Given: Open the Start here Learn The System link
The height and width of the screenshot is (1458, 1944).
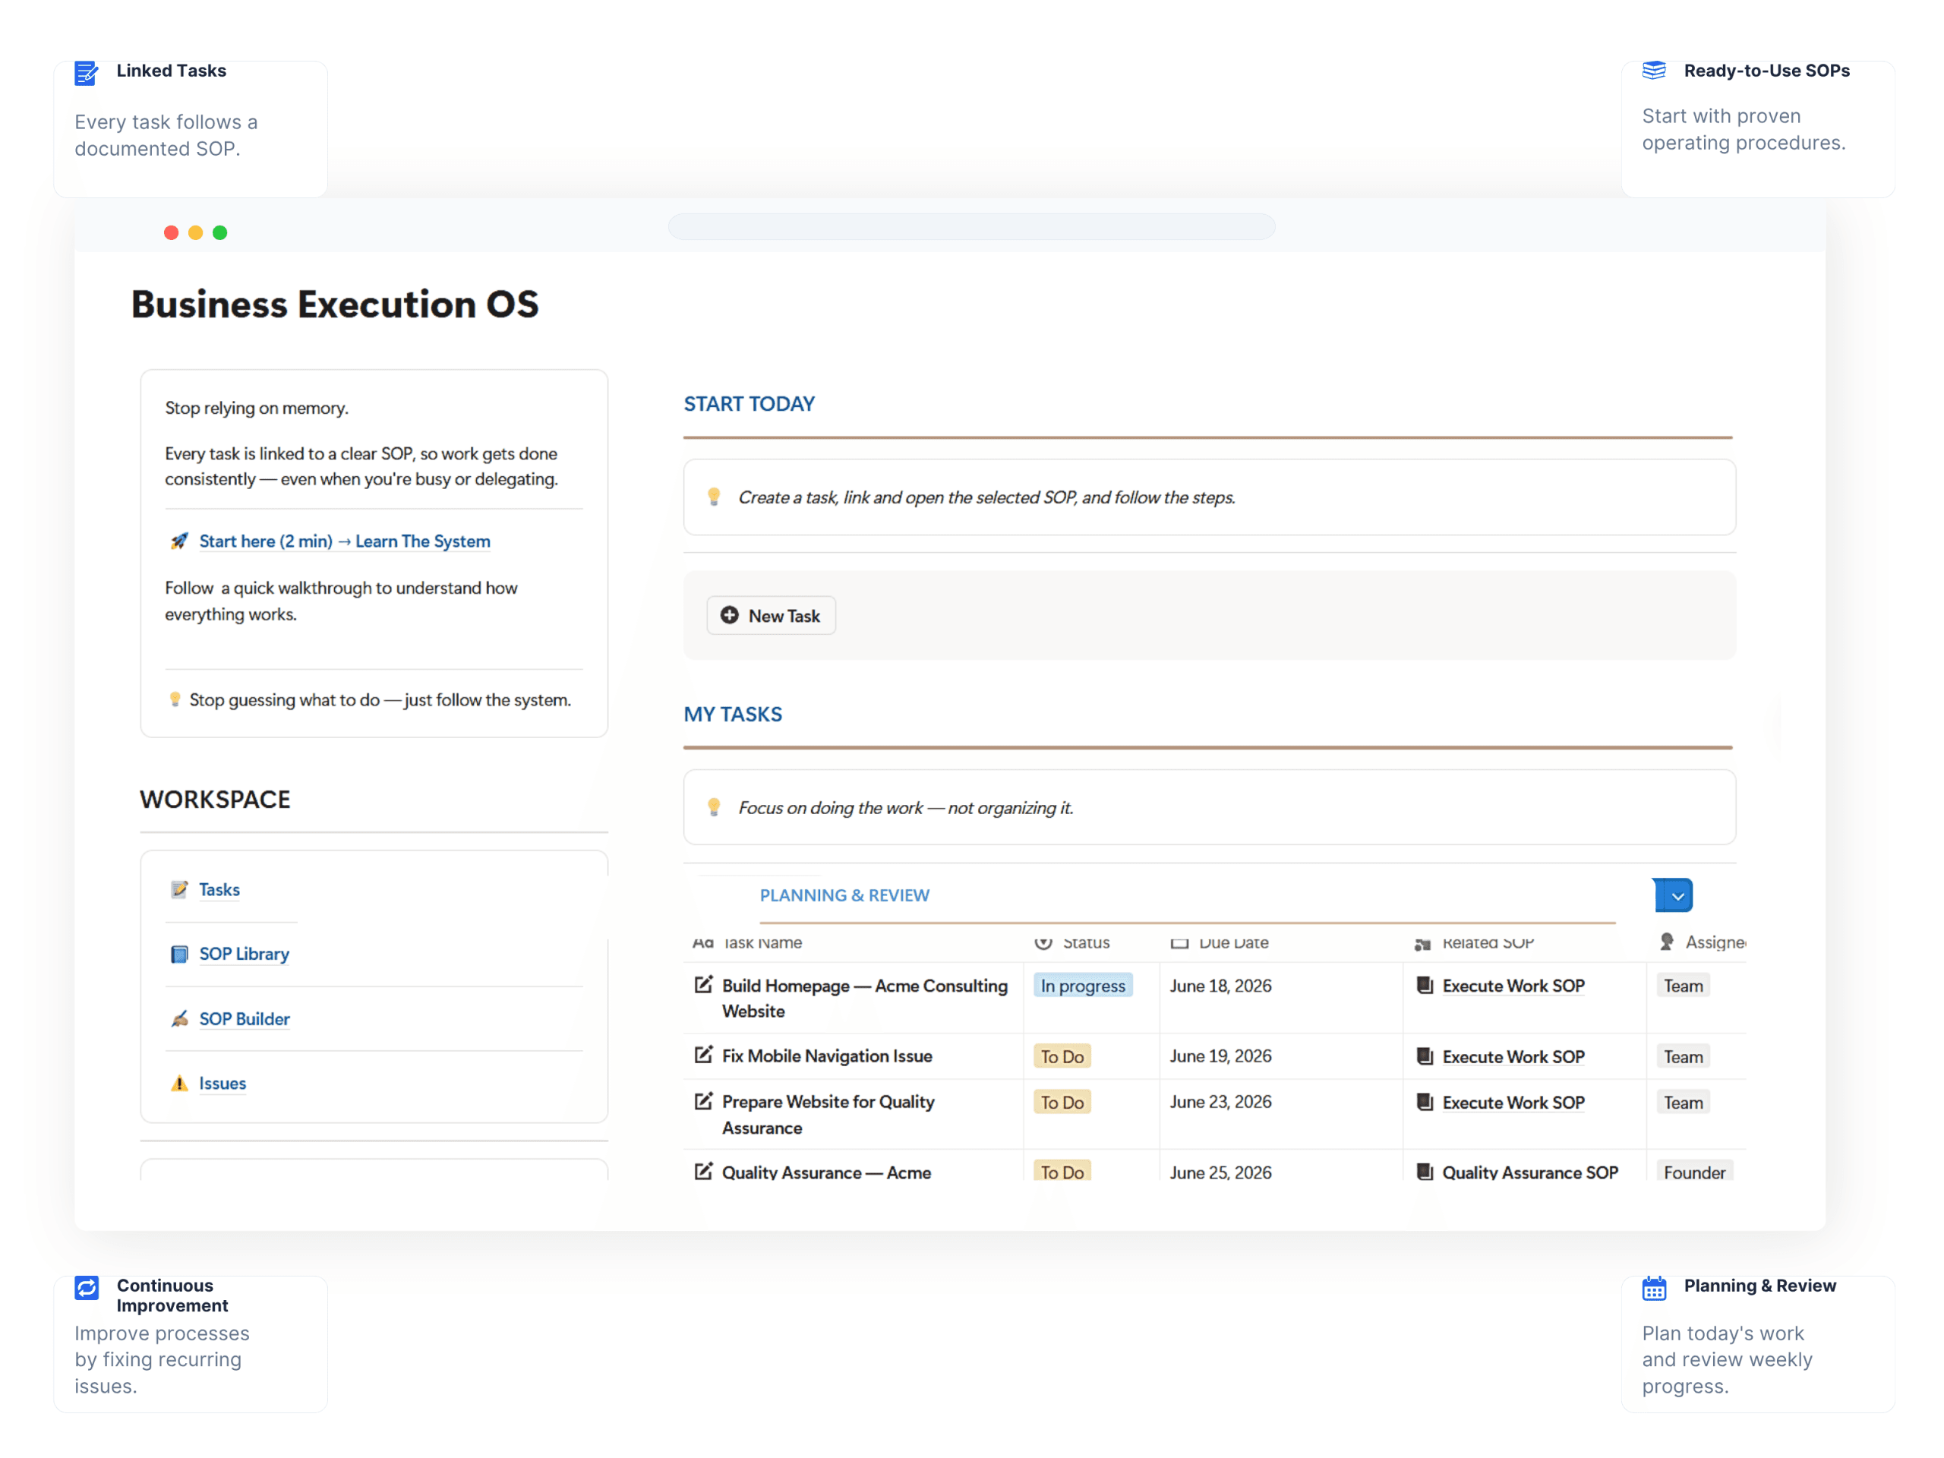Looking at the screenshot, I should coord(345,541).
